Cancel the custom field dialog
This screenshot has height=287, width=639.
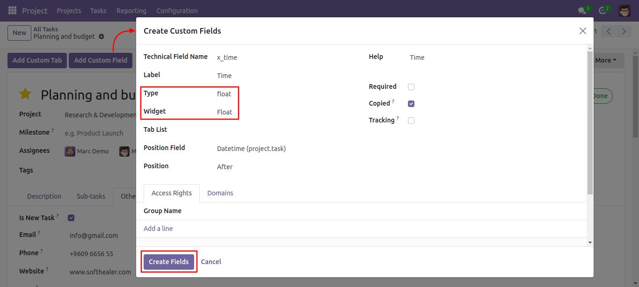click(x=211, y=262)
